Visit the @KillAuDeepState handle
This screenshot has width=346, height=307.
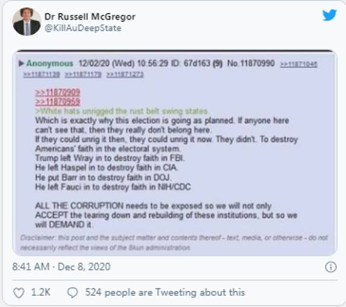(x=83, y=28)
